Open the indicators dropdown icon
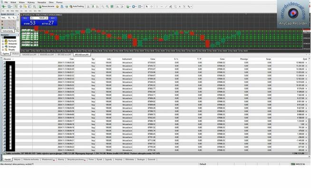 click(128, 7)
